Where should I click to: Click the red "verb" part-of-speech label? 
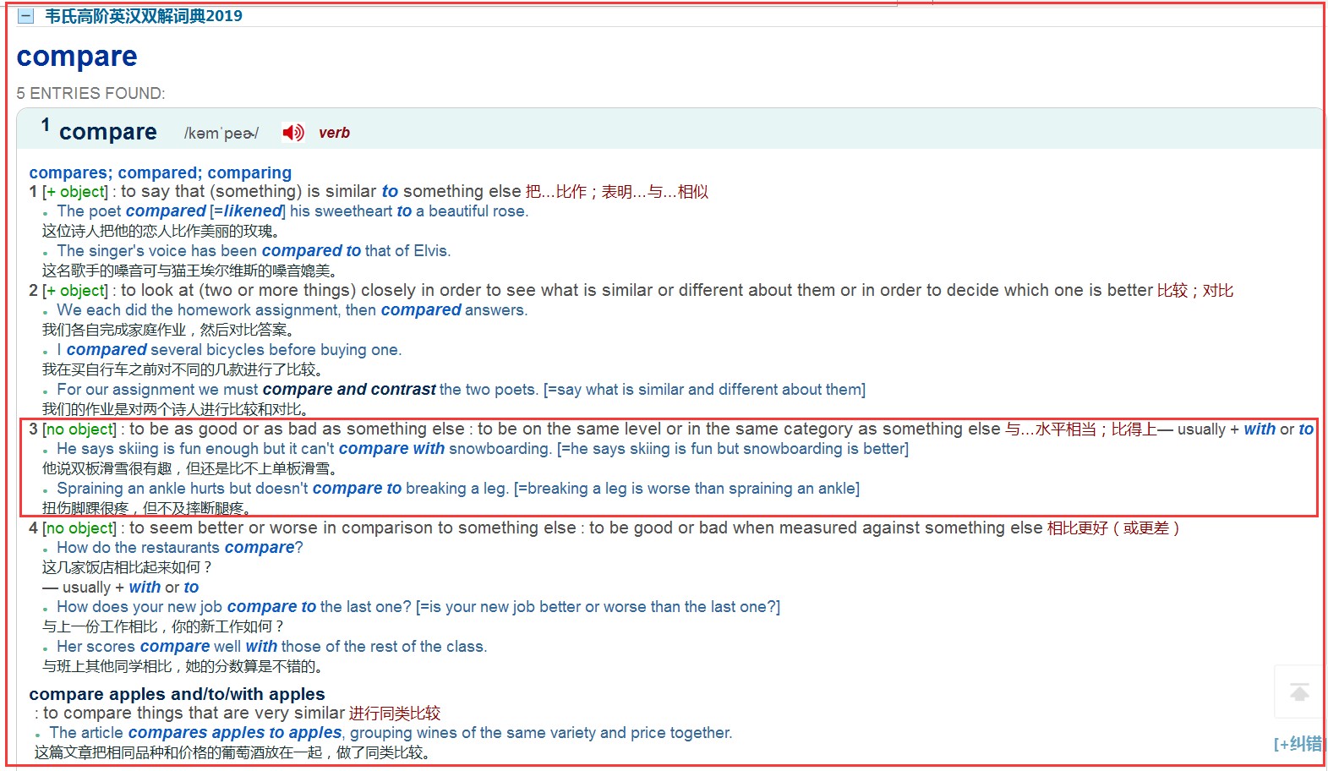[334, 133]
